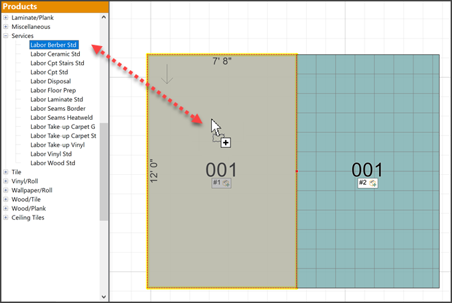Screen dimensions: 452x303
Task: Click the 12' 0" height dimension label
Action: [154, 171]
